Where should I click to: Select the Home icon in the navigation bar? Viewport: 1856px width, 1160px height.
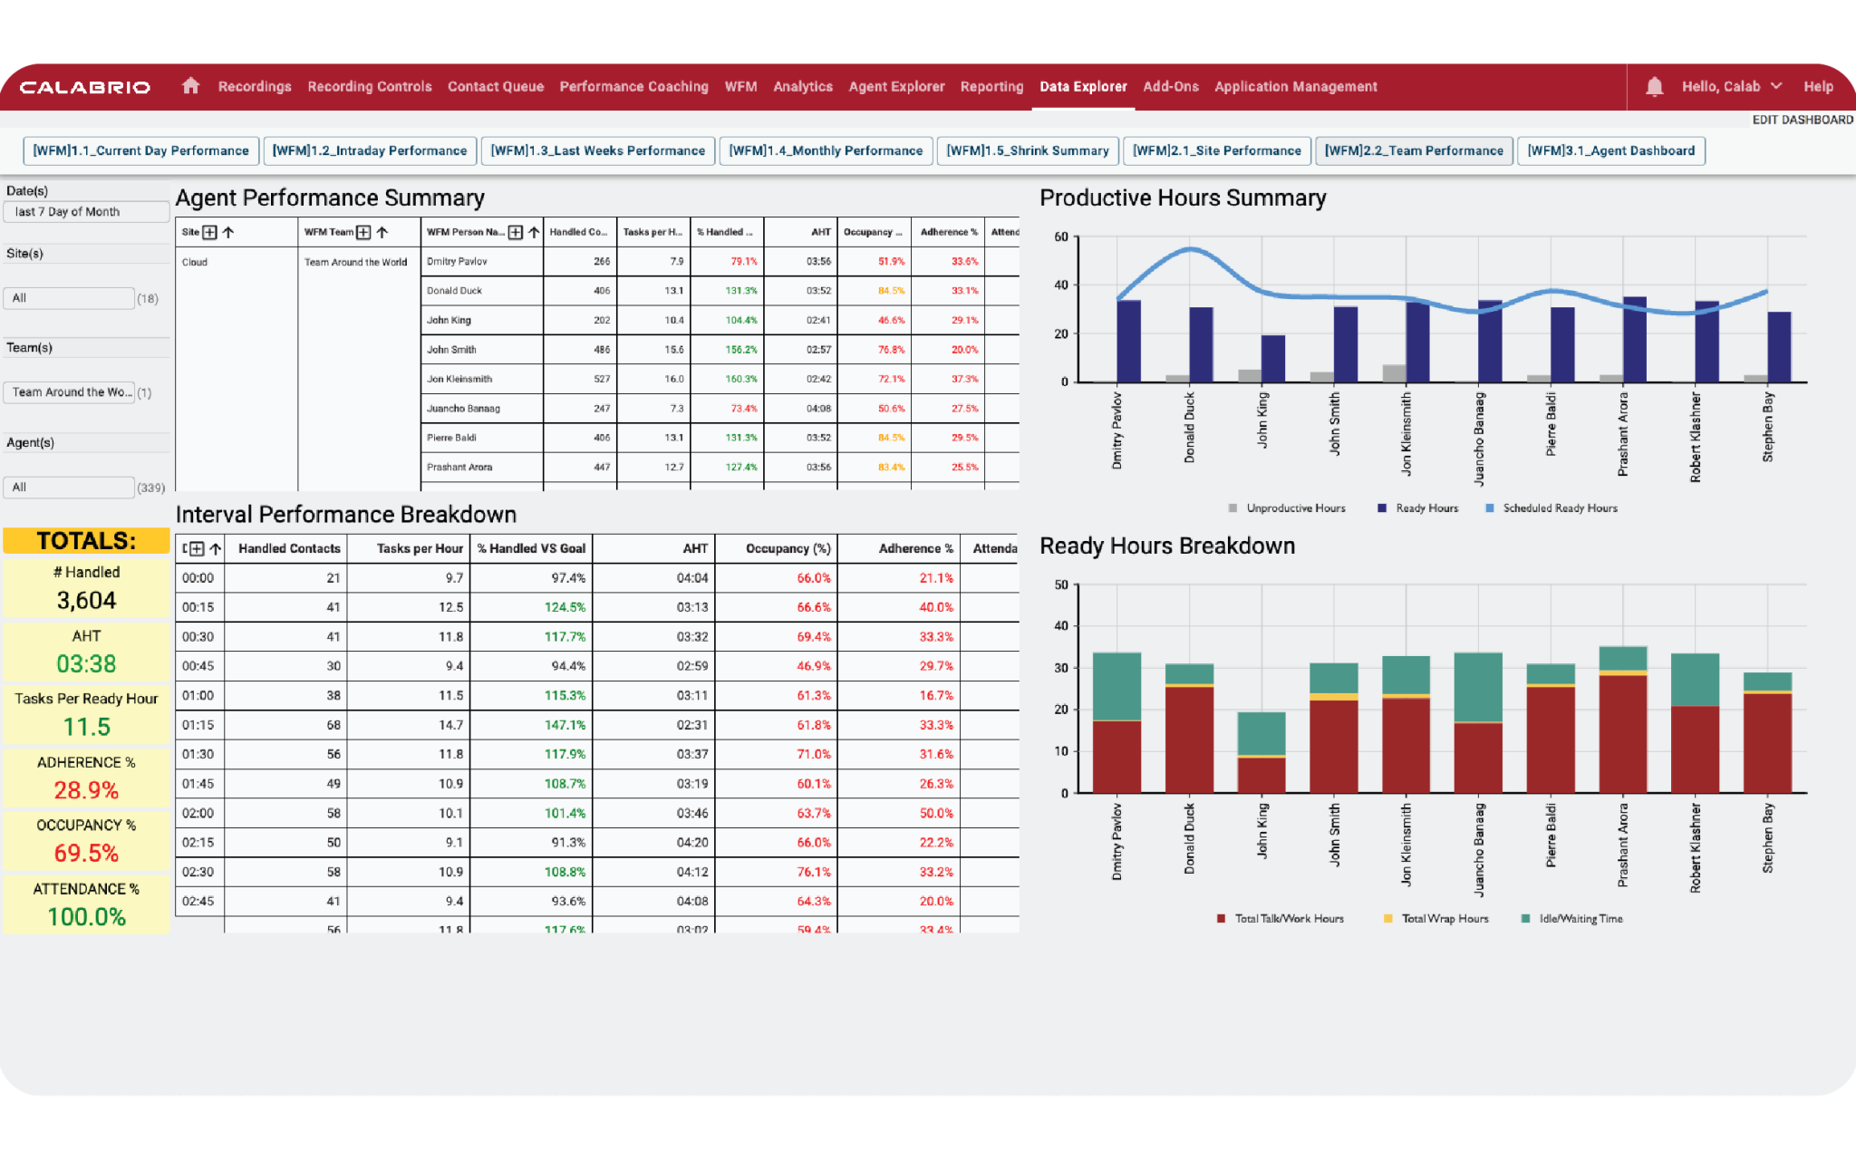coord(189,86)
